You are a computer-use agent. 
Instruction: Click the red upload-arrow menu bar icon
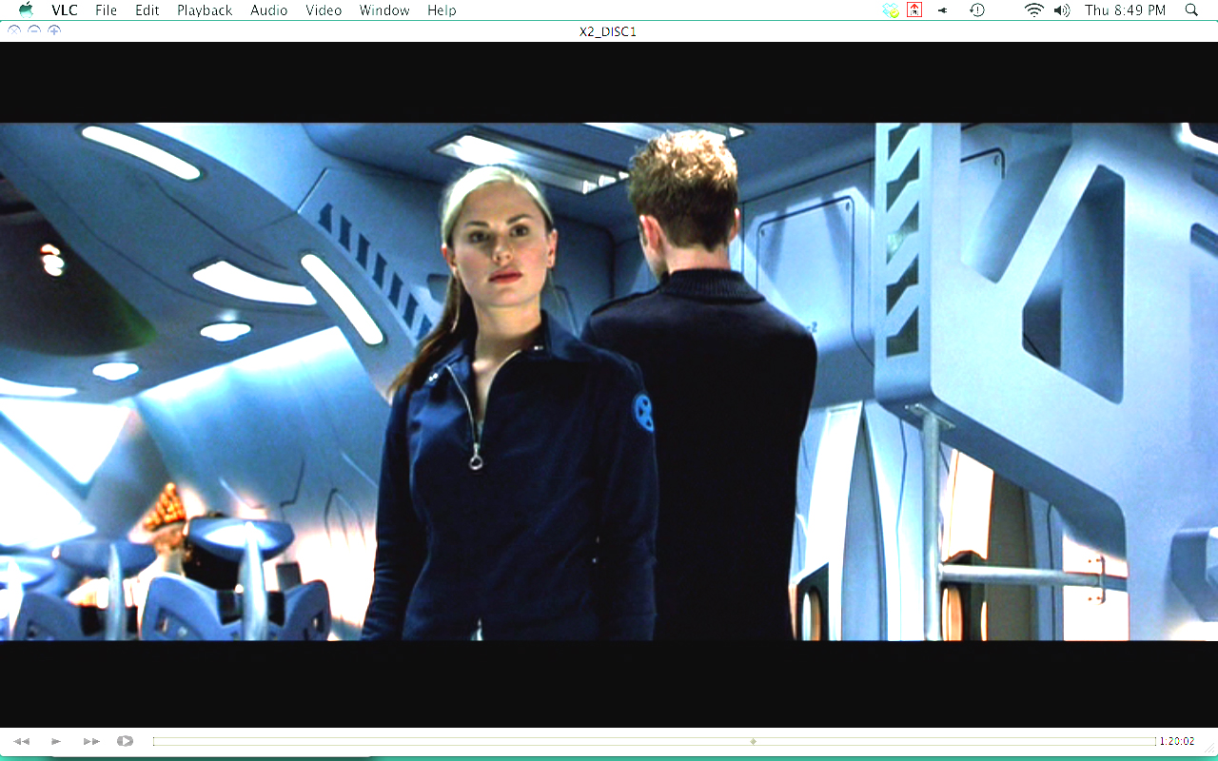pos(914,10)
